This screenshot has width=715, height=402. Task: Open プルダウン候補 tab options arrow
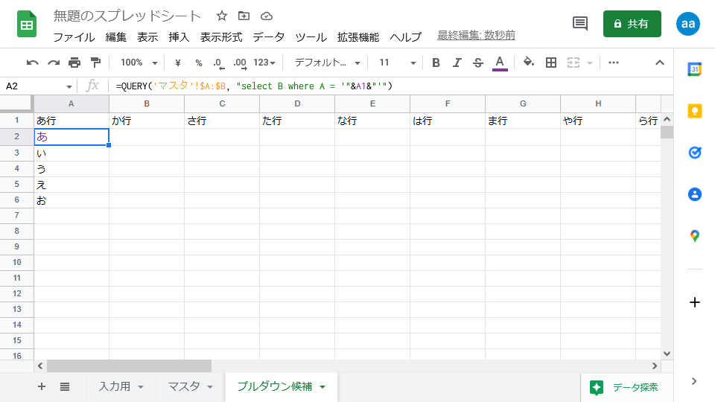click(x=322, y=387)
